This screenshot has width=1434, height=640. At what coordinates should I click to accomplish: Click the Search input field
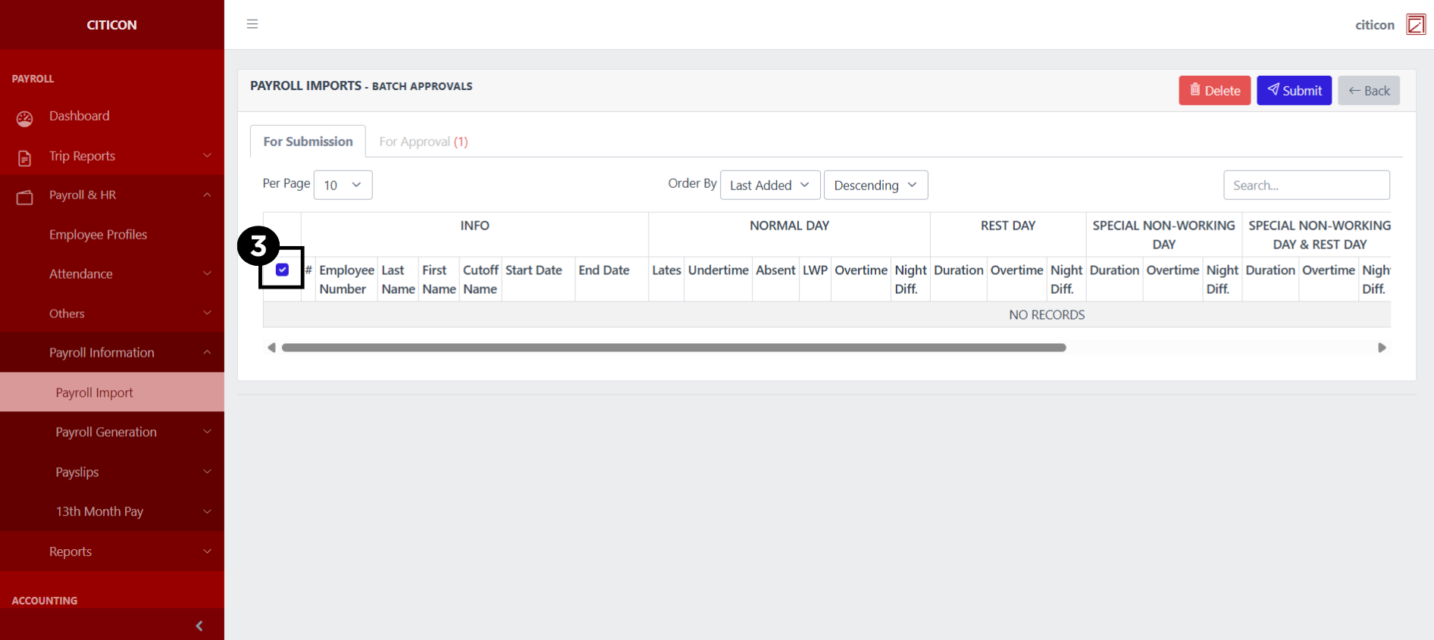[1306, 185]
